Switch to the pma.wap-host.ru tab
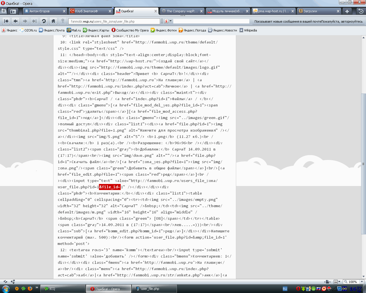 274,11
